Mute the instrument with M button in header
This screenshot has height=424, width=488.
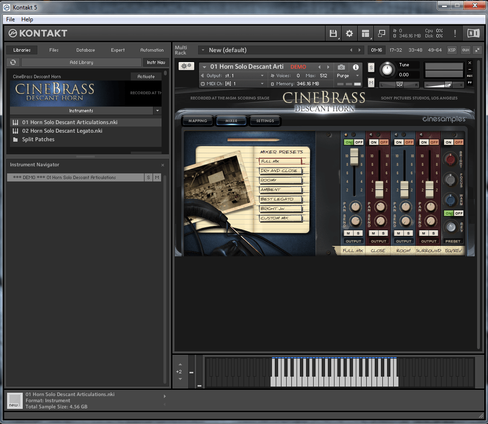tap(371, 82)
